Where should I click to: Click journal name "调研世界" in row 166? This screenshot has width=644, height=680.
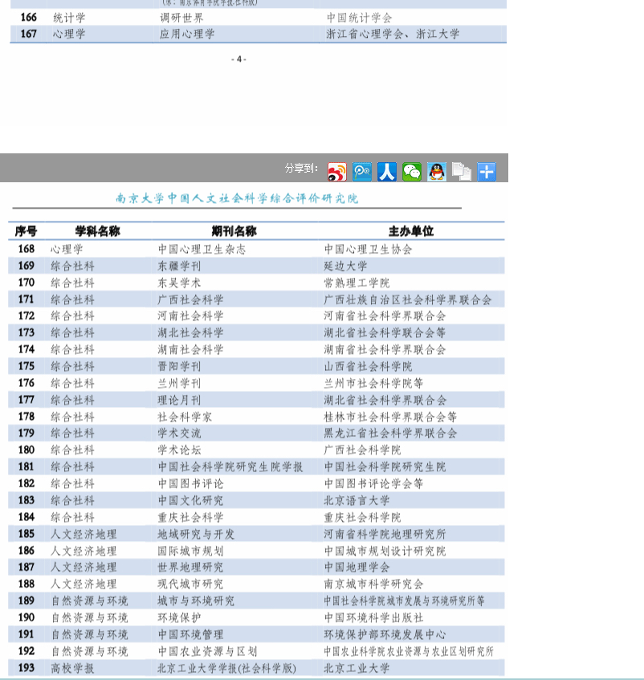pyautogui.click(x=181, y=18)
